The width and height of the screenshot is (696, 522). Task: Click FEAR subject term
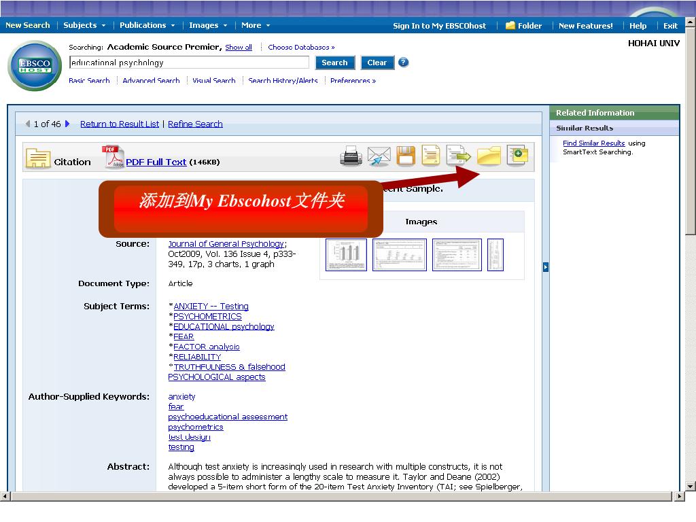click(x=184, y=336)
